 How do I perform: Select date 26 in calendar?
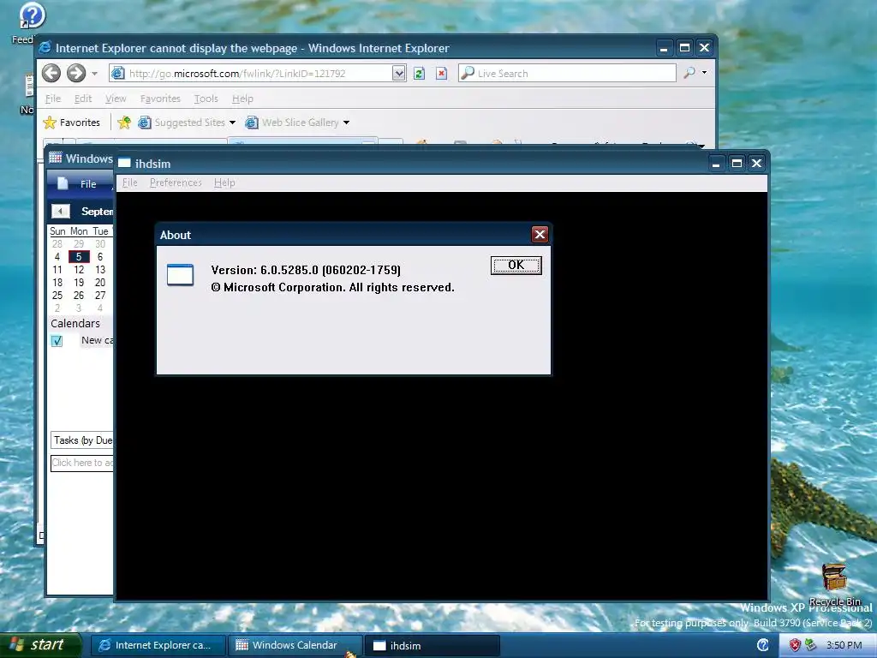tap(79, 296)
